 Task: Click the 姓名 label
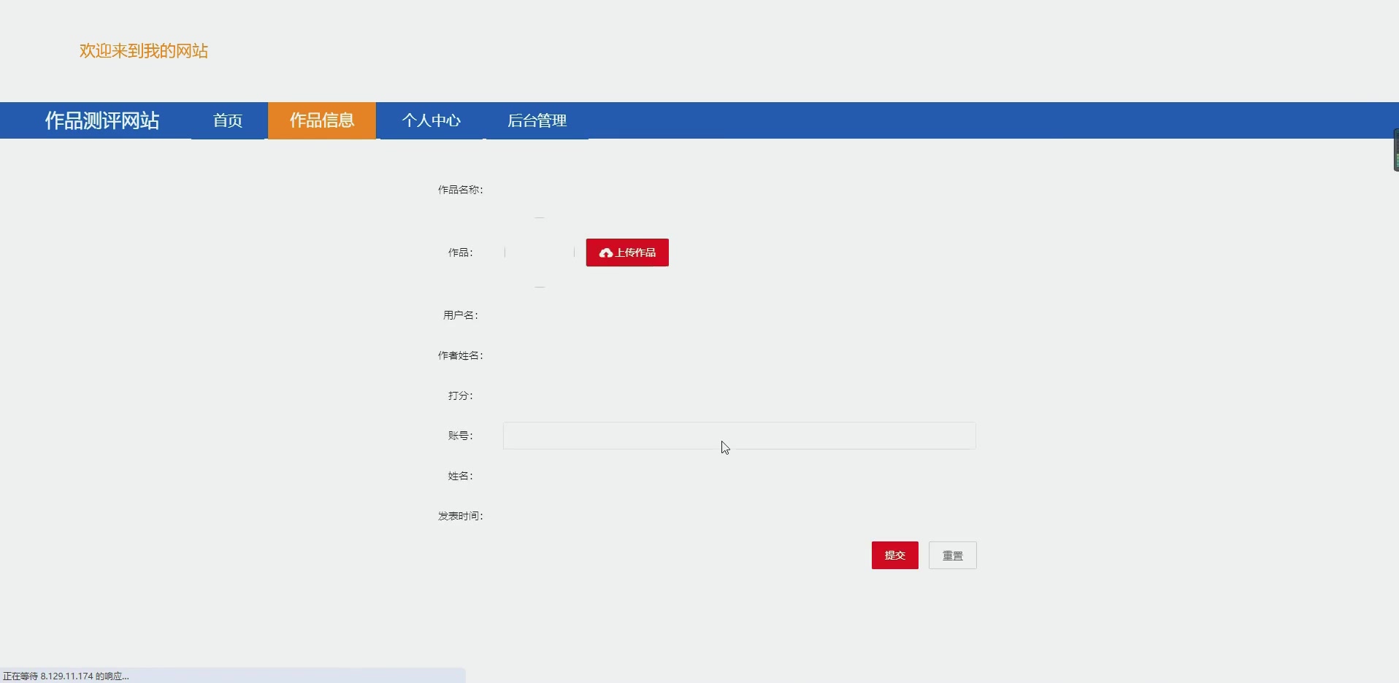point(461,476)
